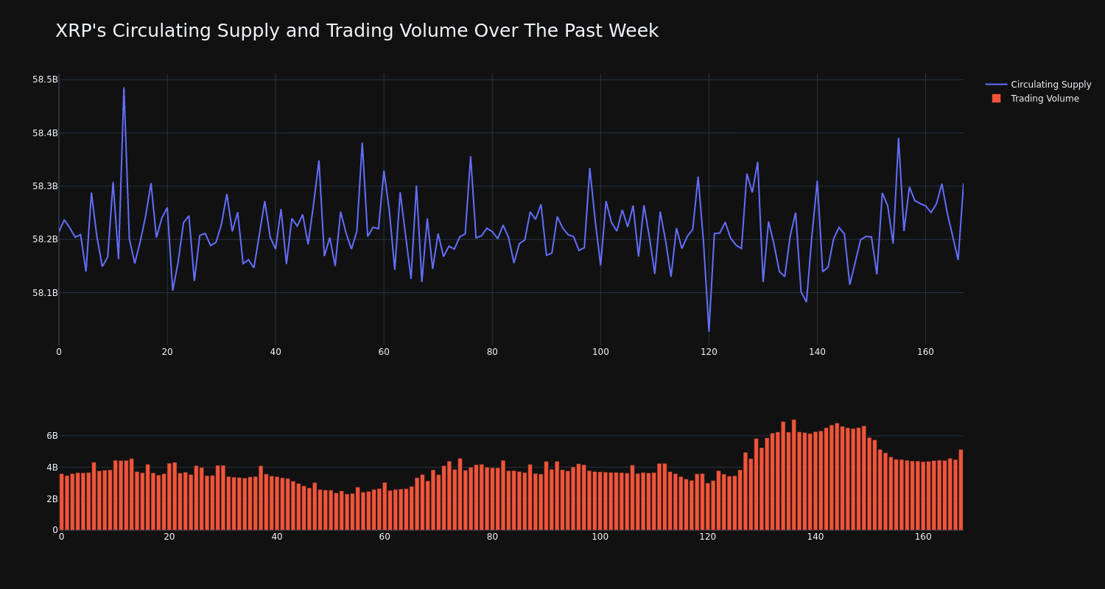The width and height of the screenshot is (1105, 589).
Task: Click the last trading volume bar
Action: pyautogui.click(x=961, y=490)
